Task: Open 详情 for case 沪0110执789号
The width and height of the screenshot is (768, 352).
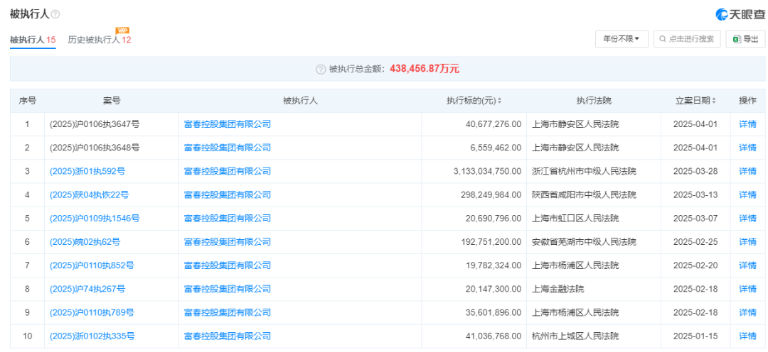Action: pyautogui.click(x=747, y=312)
